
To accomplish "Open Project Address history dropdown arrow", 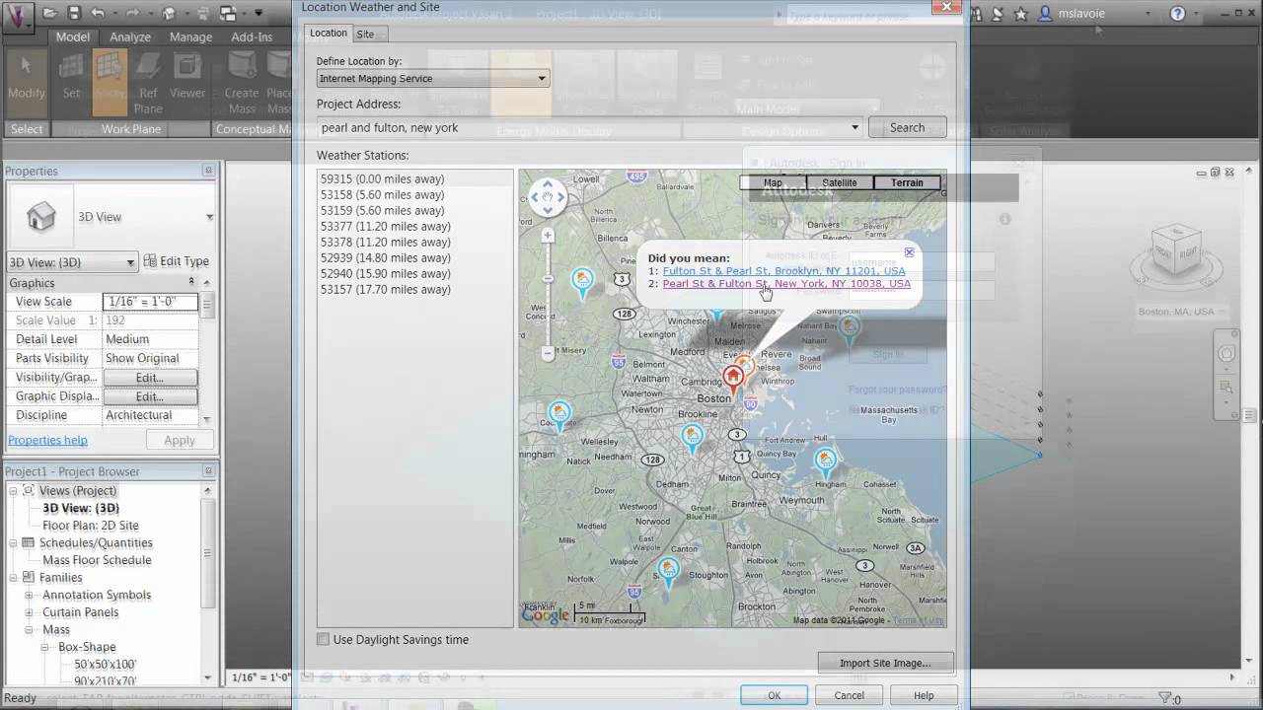I will click(x=854, y=127).
